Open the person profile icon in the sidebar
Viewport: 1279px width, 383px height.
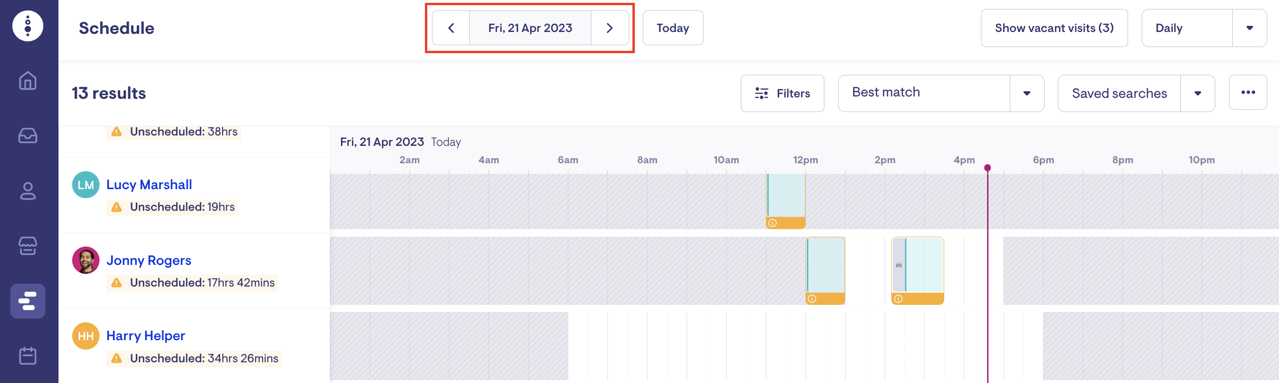click(28, 191)
